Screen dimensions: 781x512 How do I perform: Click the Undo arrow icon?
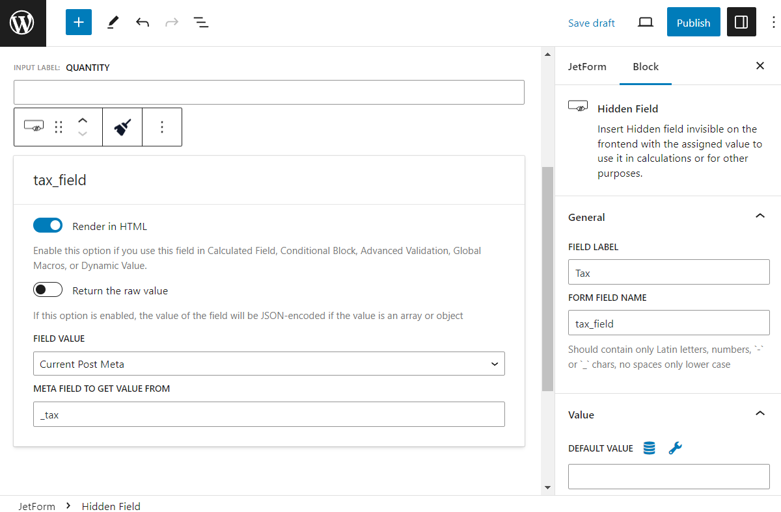point(142,22)
